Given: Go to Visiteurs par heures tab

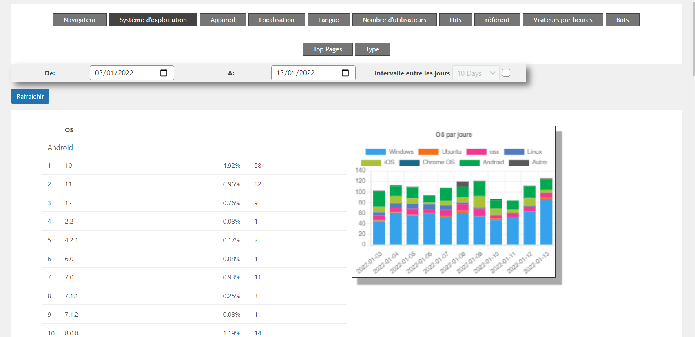Looking at the screenshot, I should coord(562,20).
